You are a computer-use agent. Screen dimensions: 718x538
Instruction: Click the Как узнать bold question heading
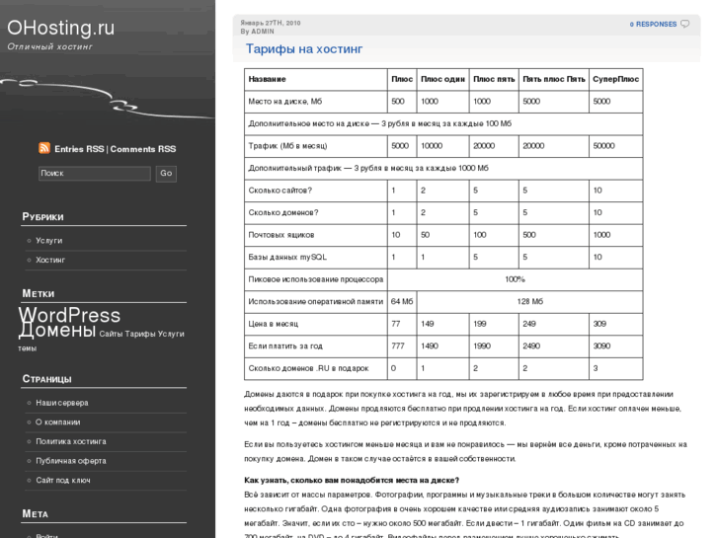pyautogui.click(x=352, y=481)
